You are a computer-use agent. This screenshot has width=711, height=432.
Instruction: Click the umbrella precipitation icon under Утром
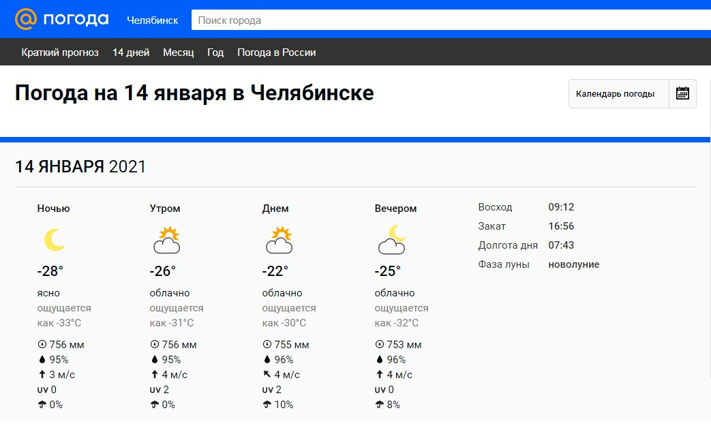(155, 404)
